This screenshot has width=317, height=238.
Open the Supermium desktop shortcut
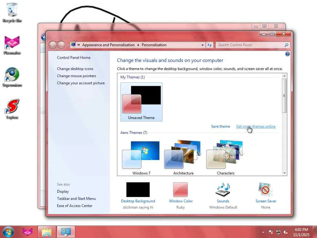point(12,77)
